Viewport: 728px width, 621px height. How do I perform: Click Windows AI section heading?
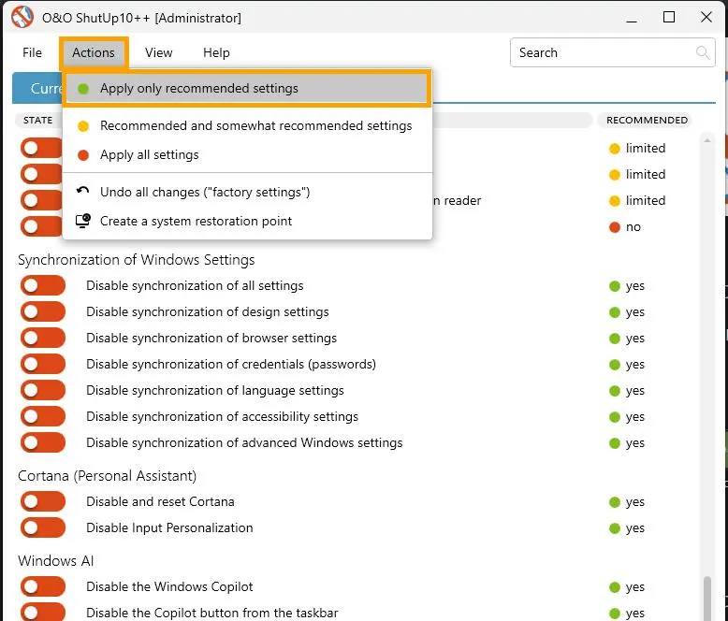click(56, 560)
